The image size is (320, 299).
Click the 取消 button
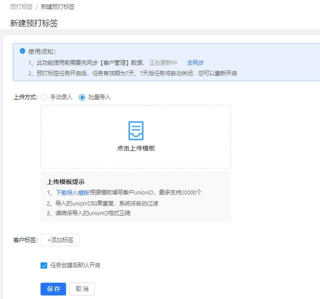(x=82, y=289)
